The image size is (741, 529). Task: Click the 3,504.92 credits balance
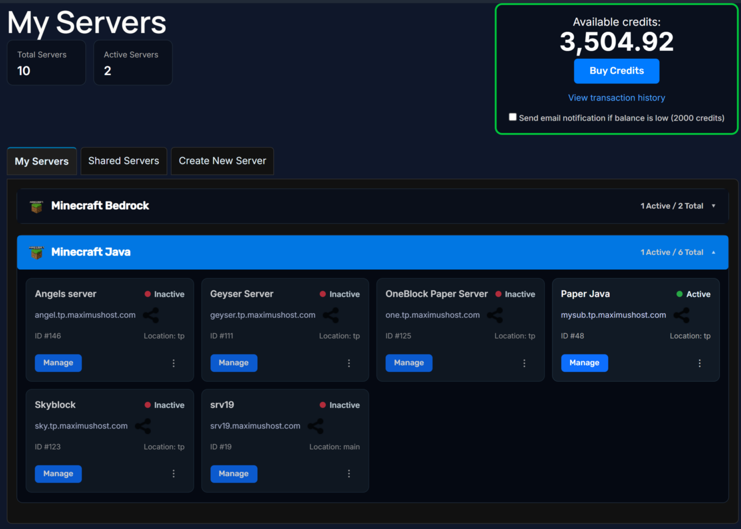coord(617,42)
